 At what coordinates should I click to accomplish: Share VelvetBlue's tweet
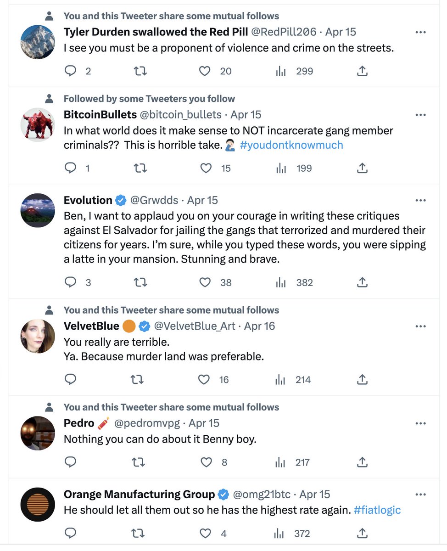362,380
